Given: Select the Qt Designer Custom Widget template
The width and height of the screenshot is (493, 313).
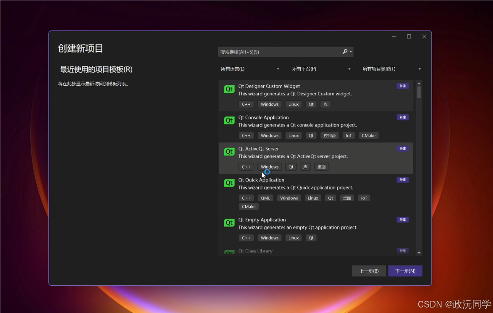Looking at the screenshot, I should click(x=316, y=95).
